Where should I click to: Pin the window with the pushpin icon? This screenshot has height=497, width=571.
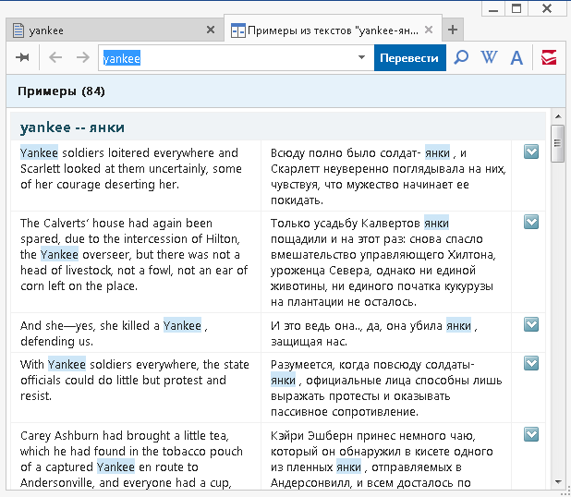22,57
